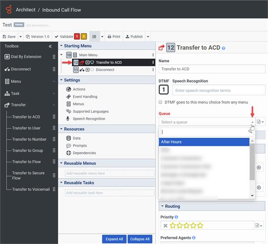This screenshot has height=244, width=268.
Task: Open the Publish dropdown arrow
Action: 148,37
